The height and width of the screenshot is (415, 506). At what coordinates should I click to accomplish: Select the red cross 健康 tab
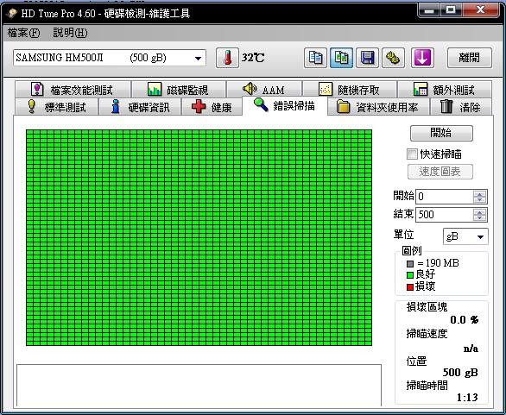[212, 107]
